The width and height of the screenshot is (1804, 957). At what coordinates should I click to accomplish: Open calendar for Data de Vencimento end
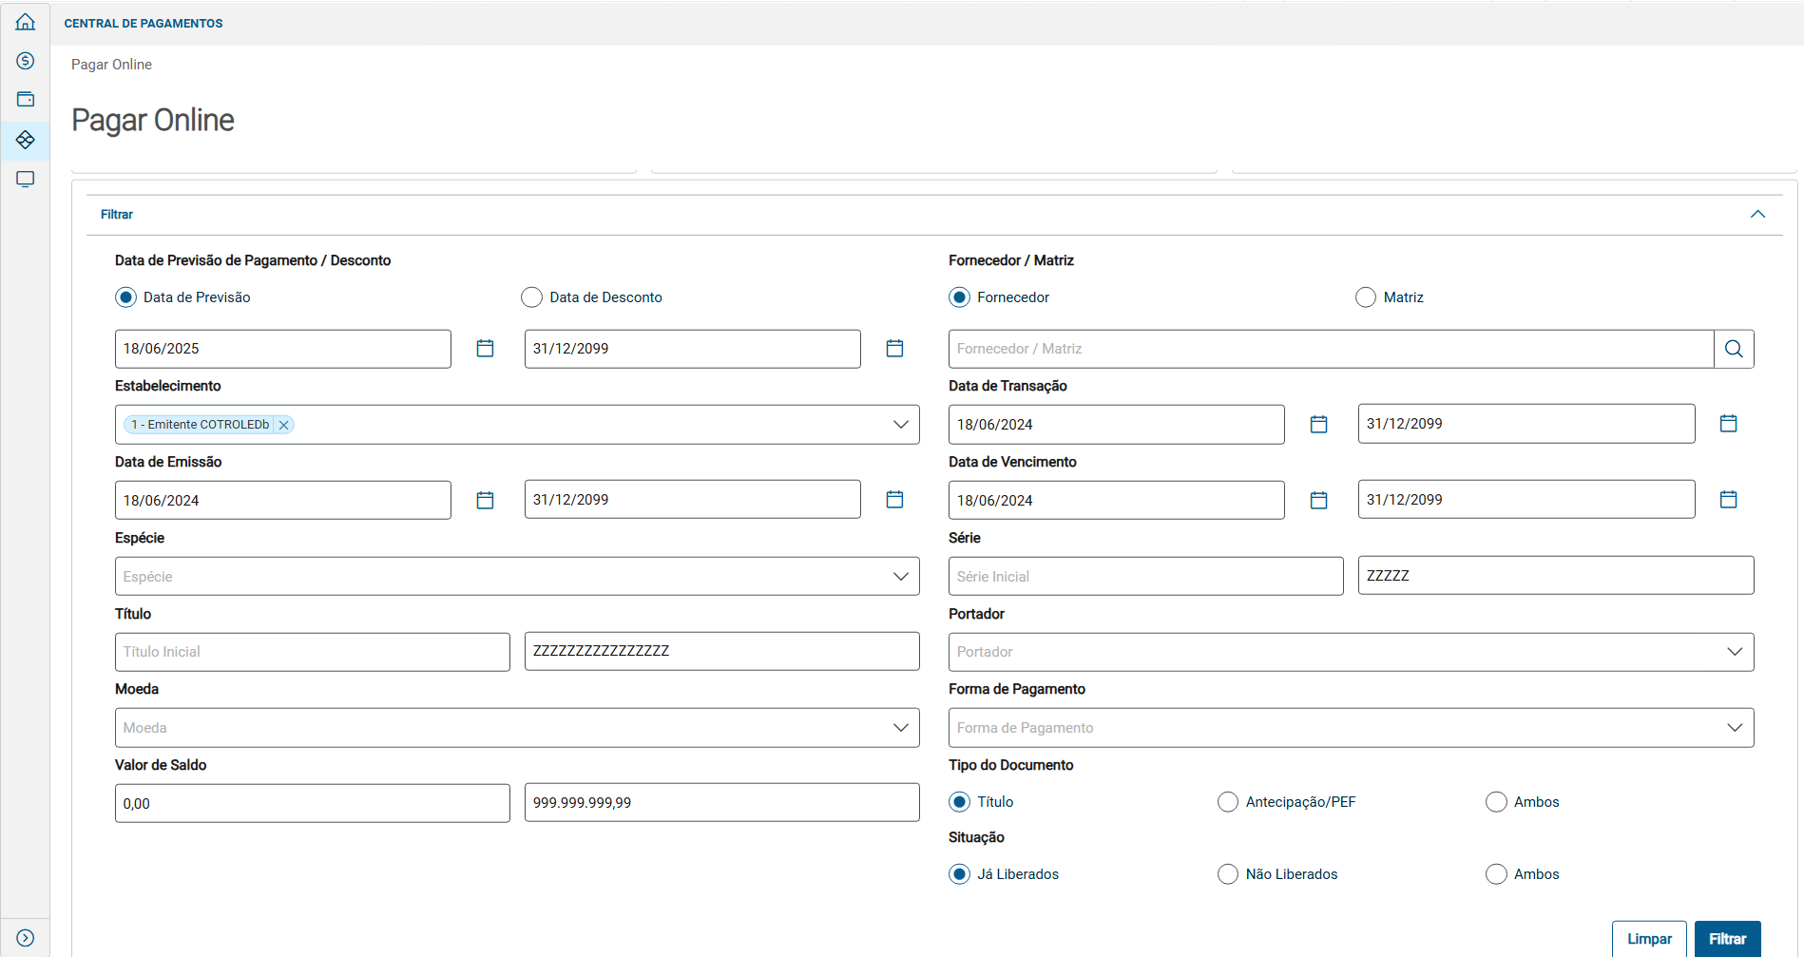tap(1728, 500)
